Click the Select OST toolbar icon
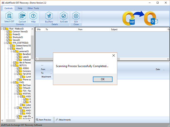Viewport: 170px width, 127px height. (x=9, y=16)
